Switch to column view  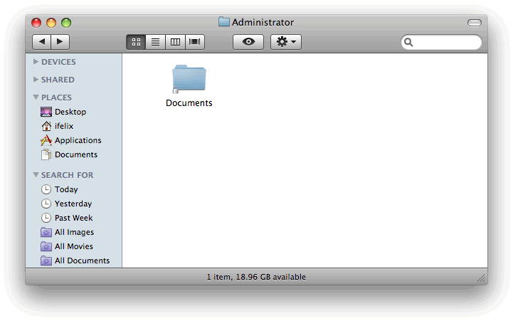(175, 42)
